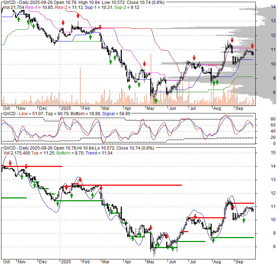The height and width of the screenshot is (264, 277).
Task: Click the 9 price level on top chart axis
Action: click(274, 78)
